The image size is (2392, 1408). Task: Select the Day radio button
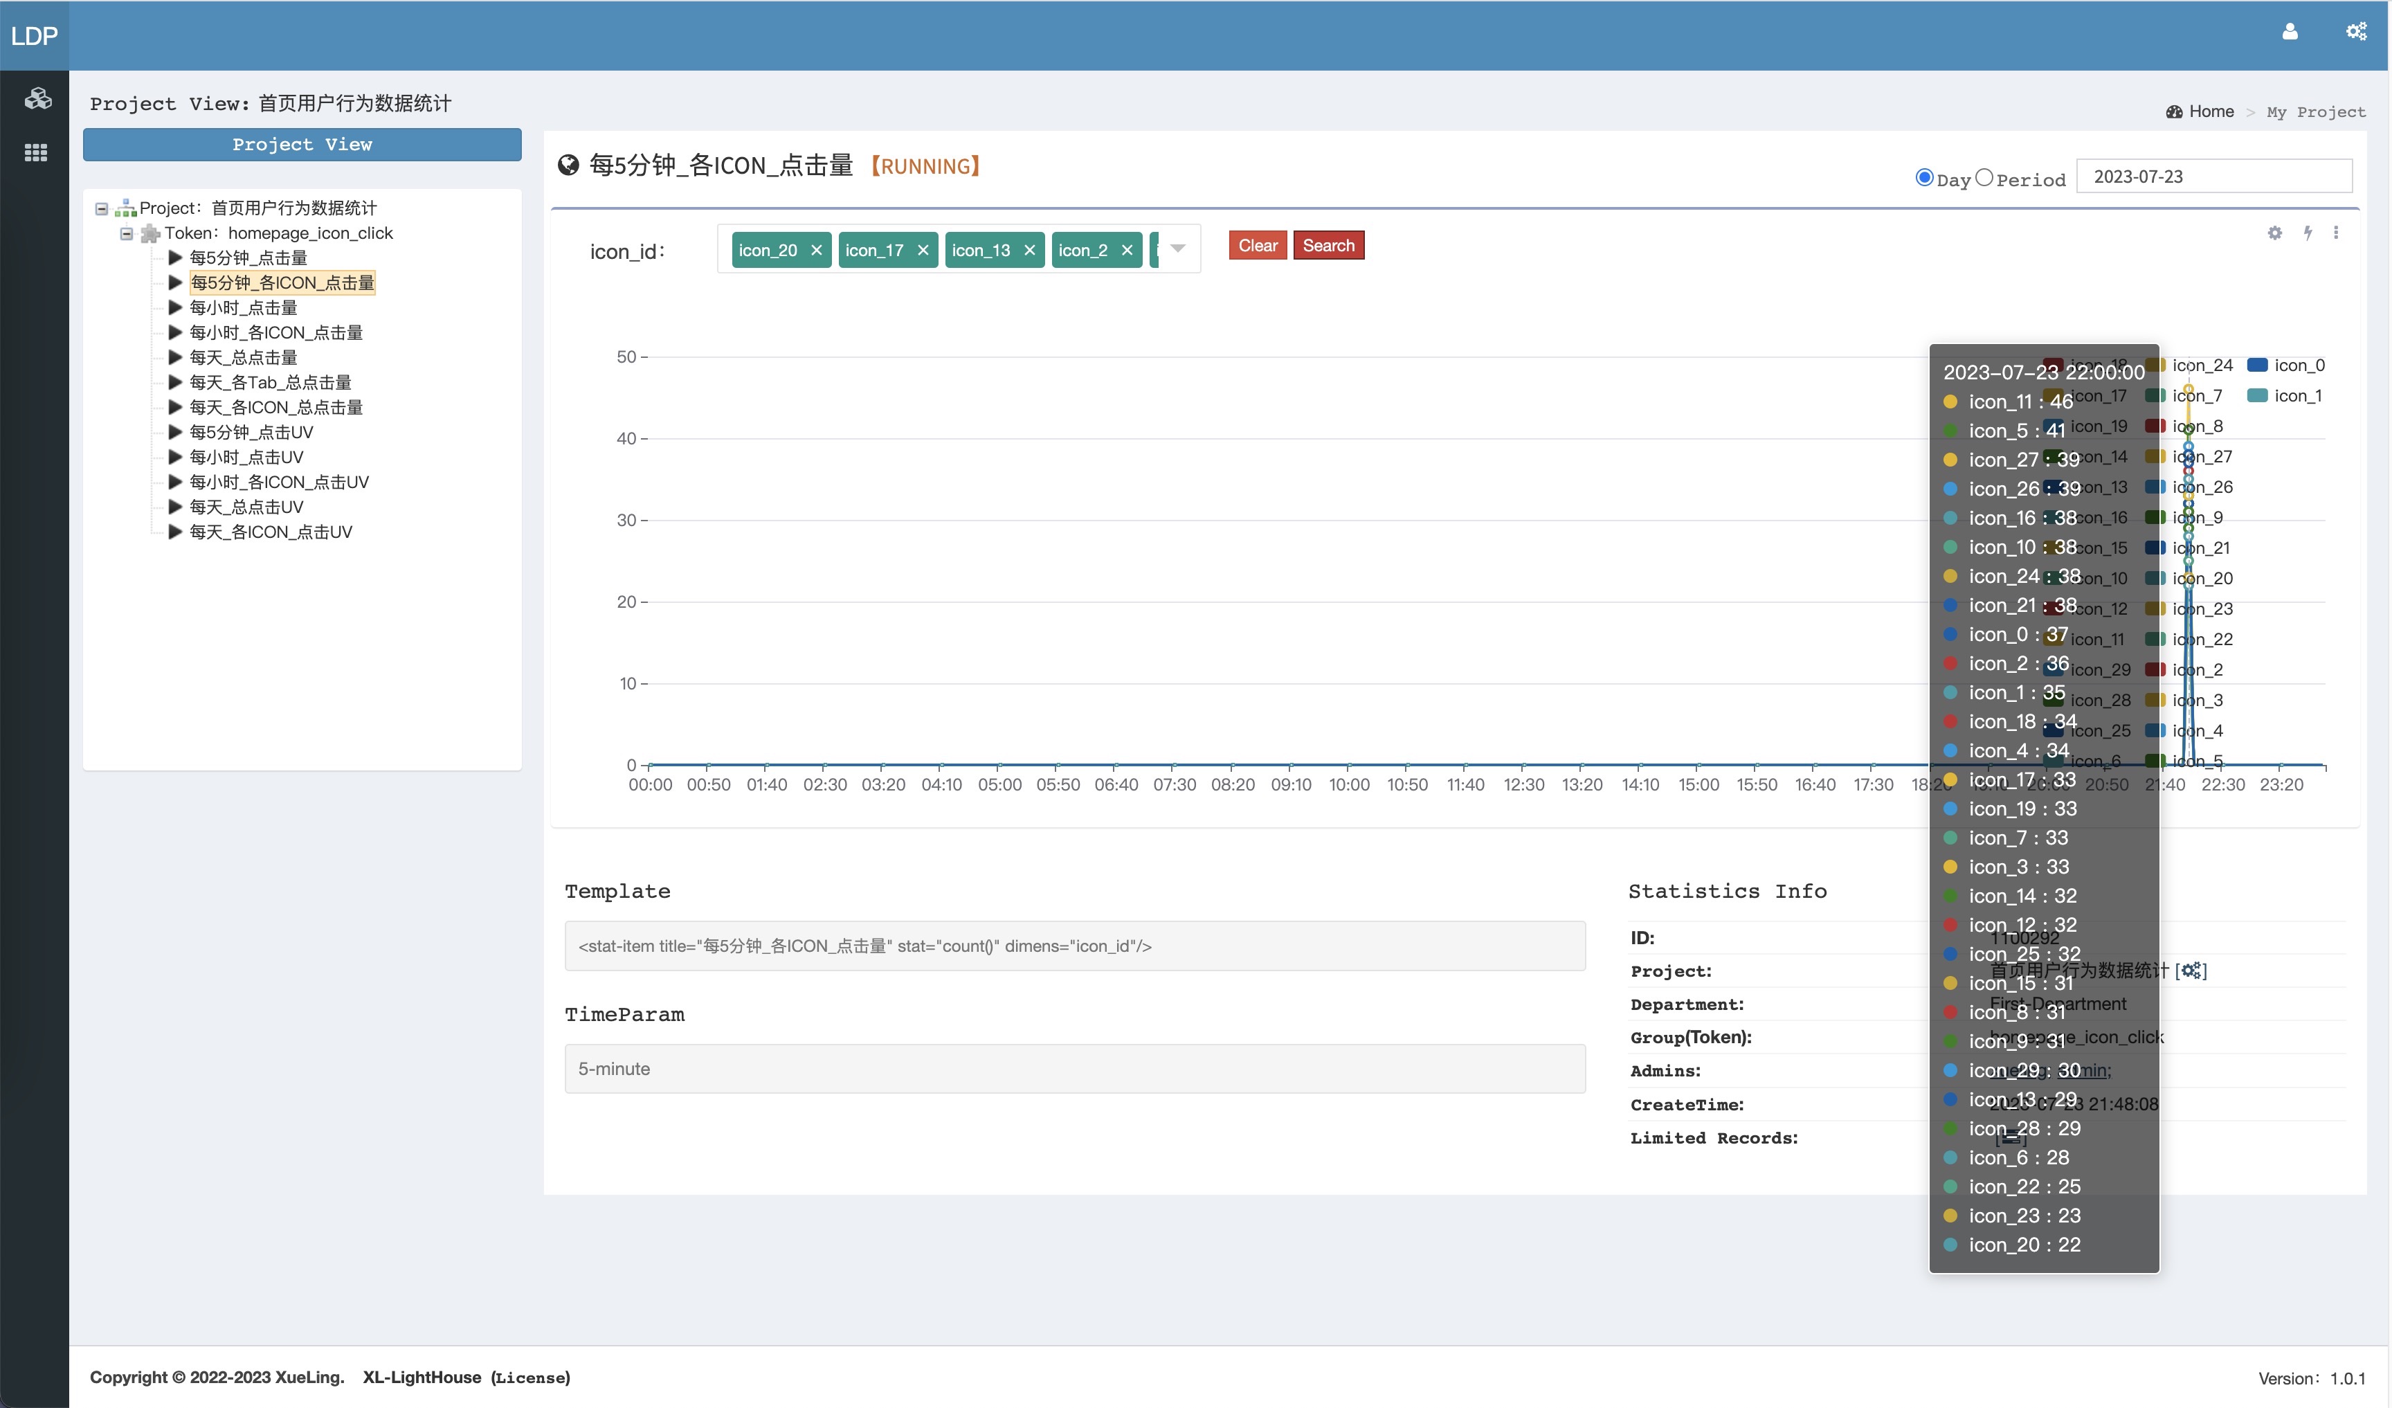click(x=1924, y=177)
